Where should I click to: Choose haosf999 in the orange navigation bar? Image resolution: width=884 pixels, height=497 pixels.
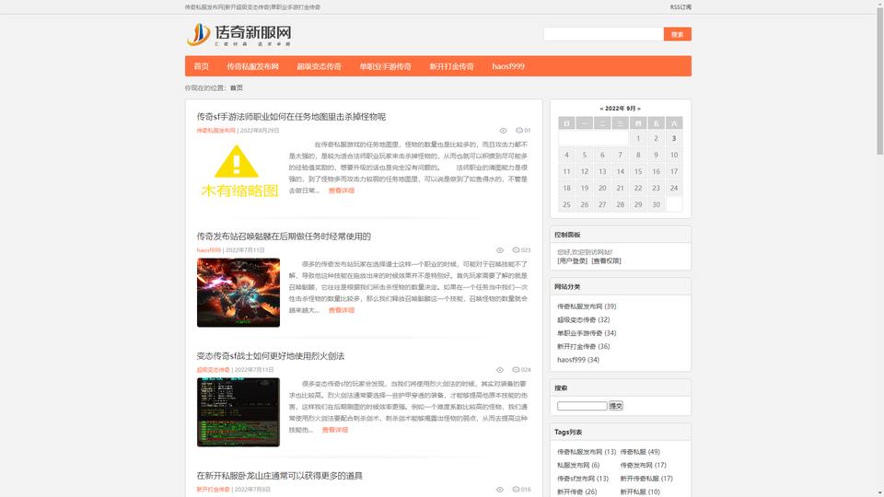pos(508,66)
